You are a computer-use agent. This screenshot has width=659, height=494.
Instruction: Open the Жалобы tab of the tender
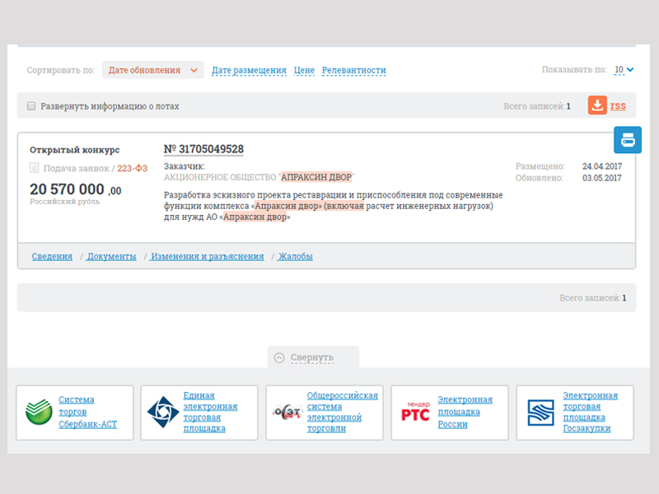point(296,256)
